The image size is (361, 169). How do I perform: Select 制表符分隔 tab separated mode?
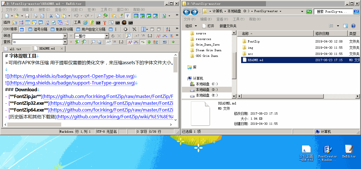click(61, 29)
